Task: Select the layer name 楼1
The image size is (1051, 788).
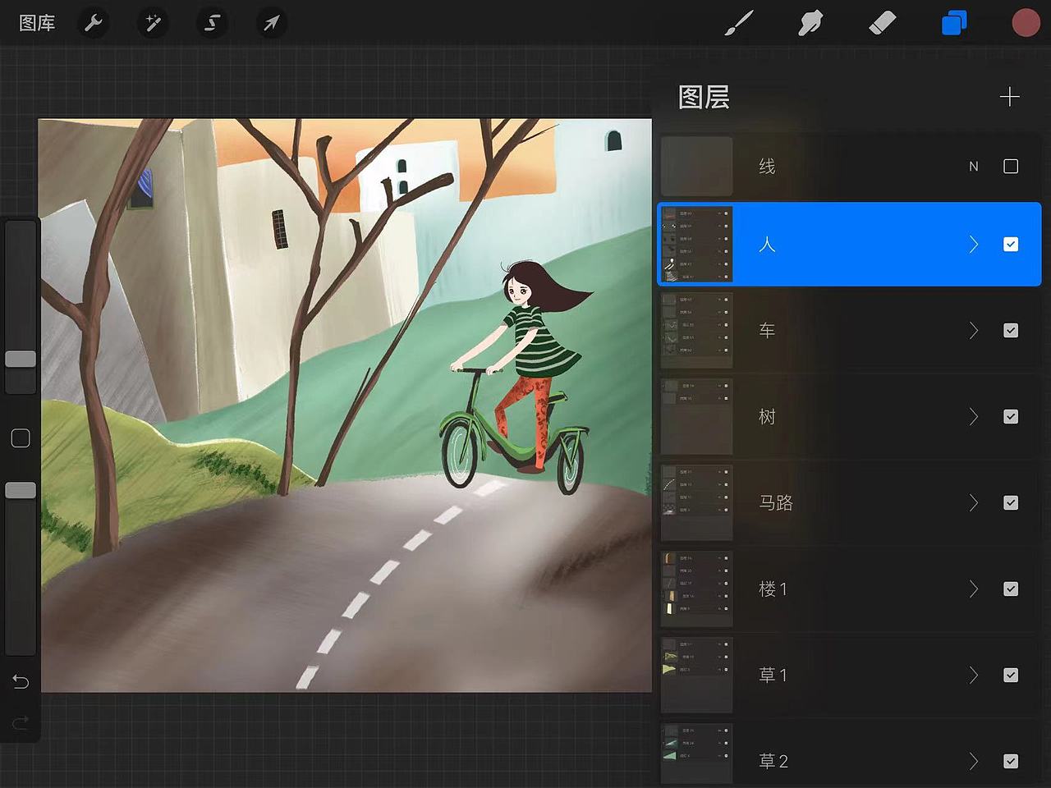Action: [x=773, y=589]
